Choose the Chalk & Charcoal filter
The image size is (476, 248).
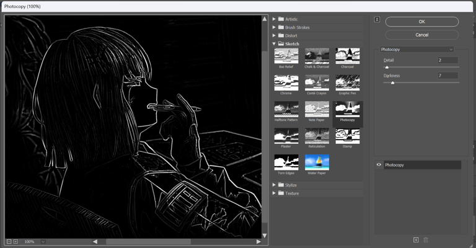tap(317, 56)
